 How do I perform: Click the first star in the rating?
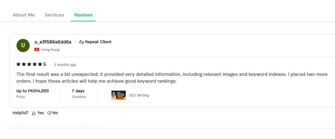(19, 64)
